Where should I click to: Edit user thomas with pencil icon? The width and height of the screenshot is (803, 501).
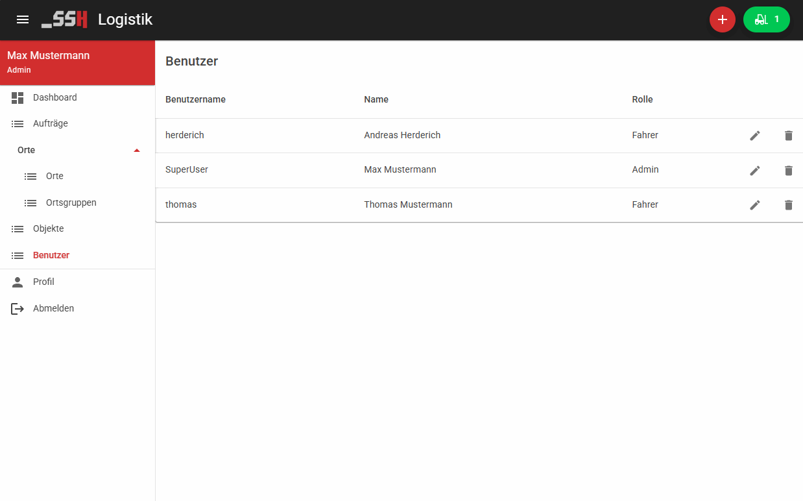(755, 205)
